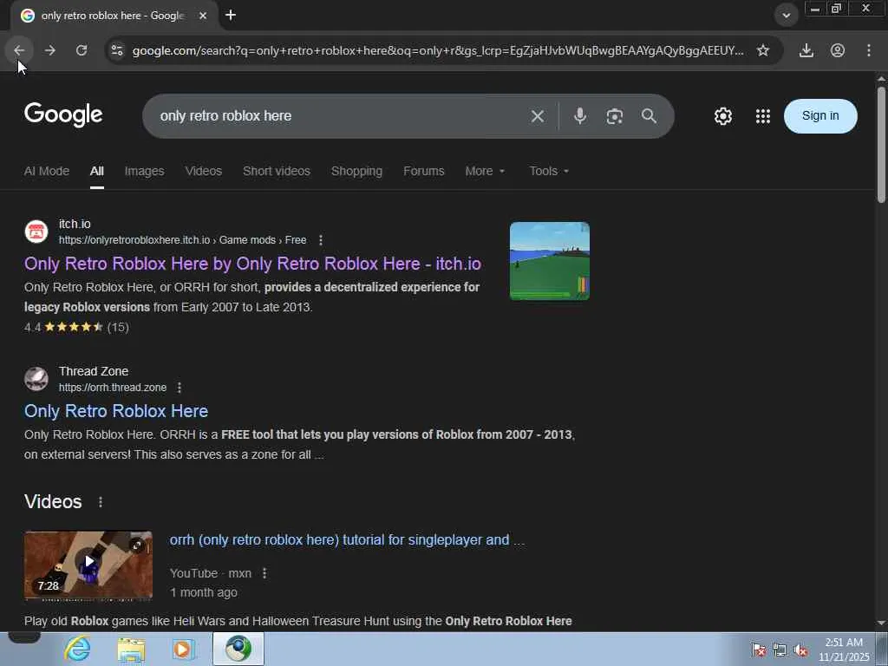The height and width of the screenshot is (666, 888).
Task: Click the page vertical scrollbar thumb
Action: point(881,145)
